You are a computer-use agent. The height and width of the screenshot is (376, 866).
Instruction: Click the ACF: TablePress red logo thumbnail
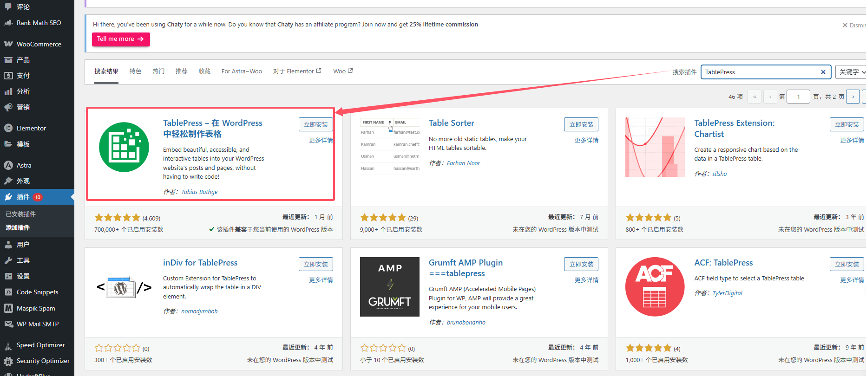tap(655, 287)
